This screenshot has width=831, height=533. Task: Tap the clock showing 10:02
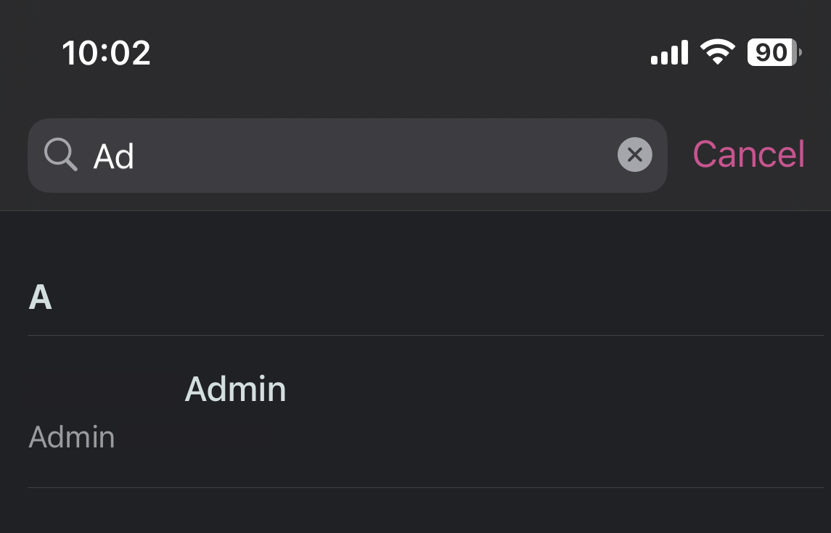[x=107, y=51]
